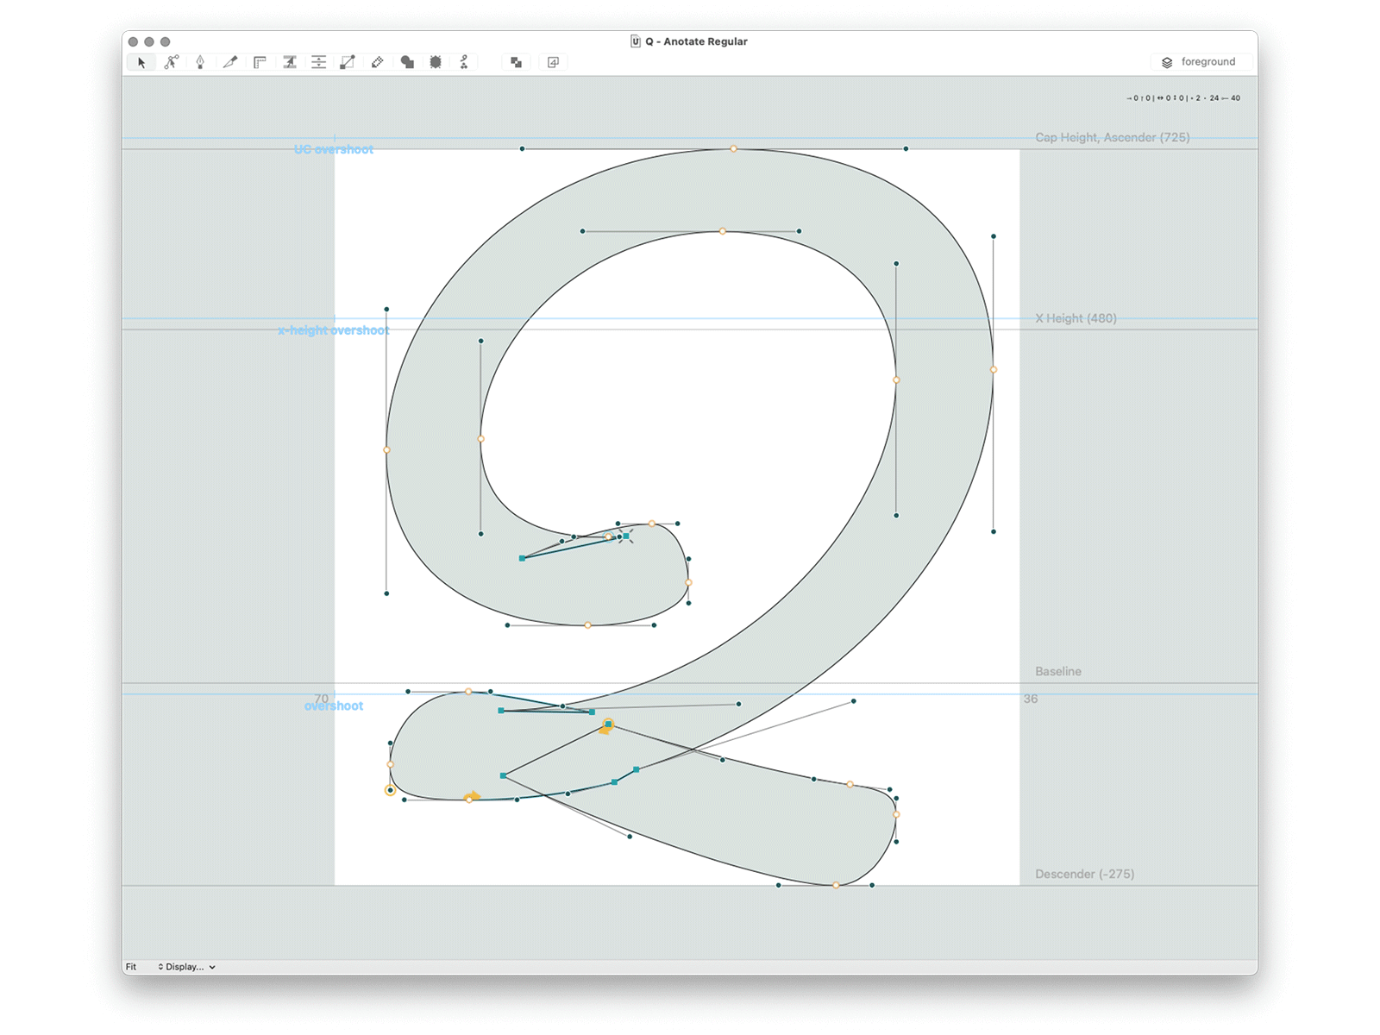Select the remove overlap icon
The width and height of the screenshot is (1380, 1035).
515,61
